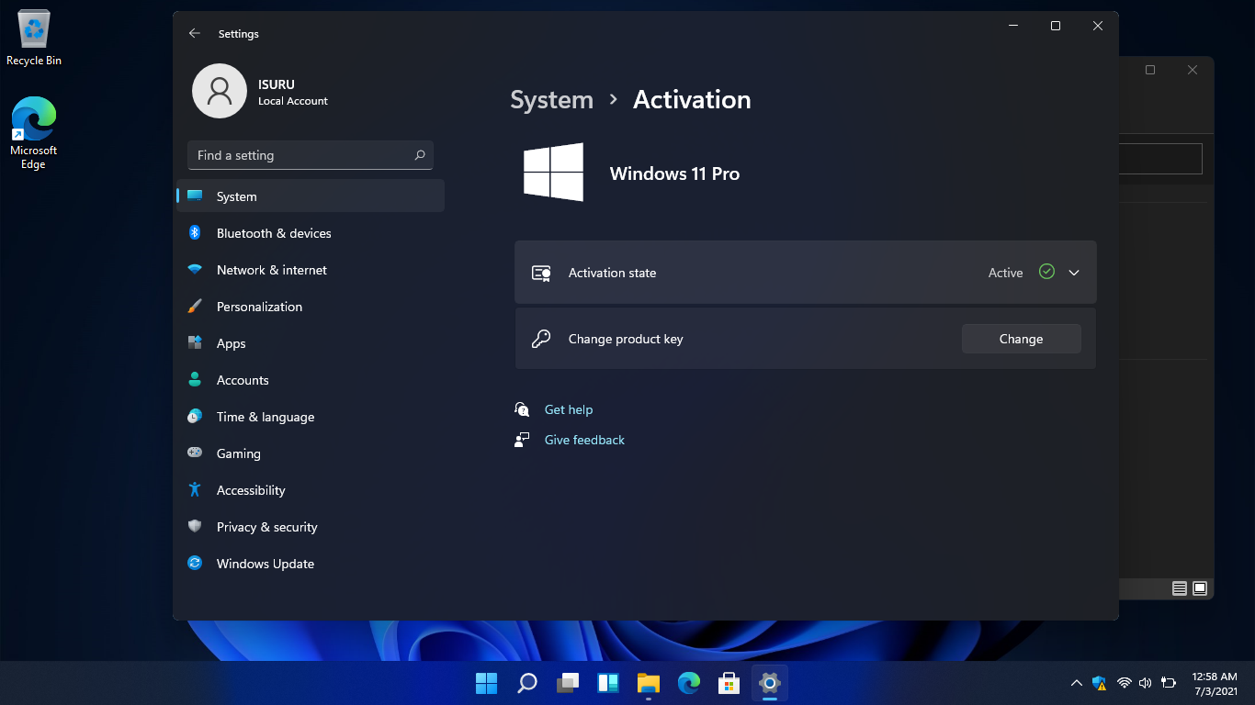This screenshot has width=1255, height=705.
Task: Select the Network & internet Wi-Fi icon in sidebar
Action: point(195,270)
